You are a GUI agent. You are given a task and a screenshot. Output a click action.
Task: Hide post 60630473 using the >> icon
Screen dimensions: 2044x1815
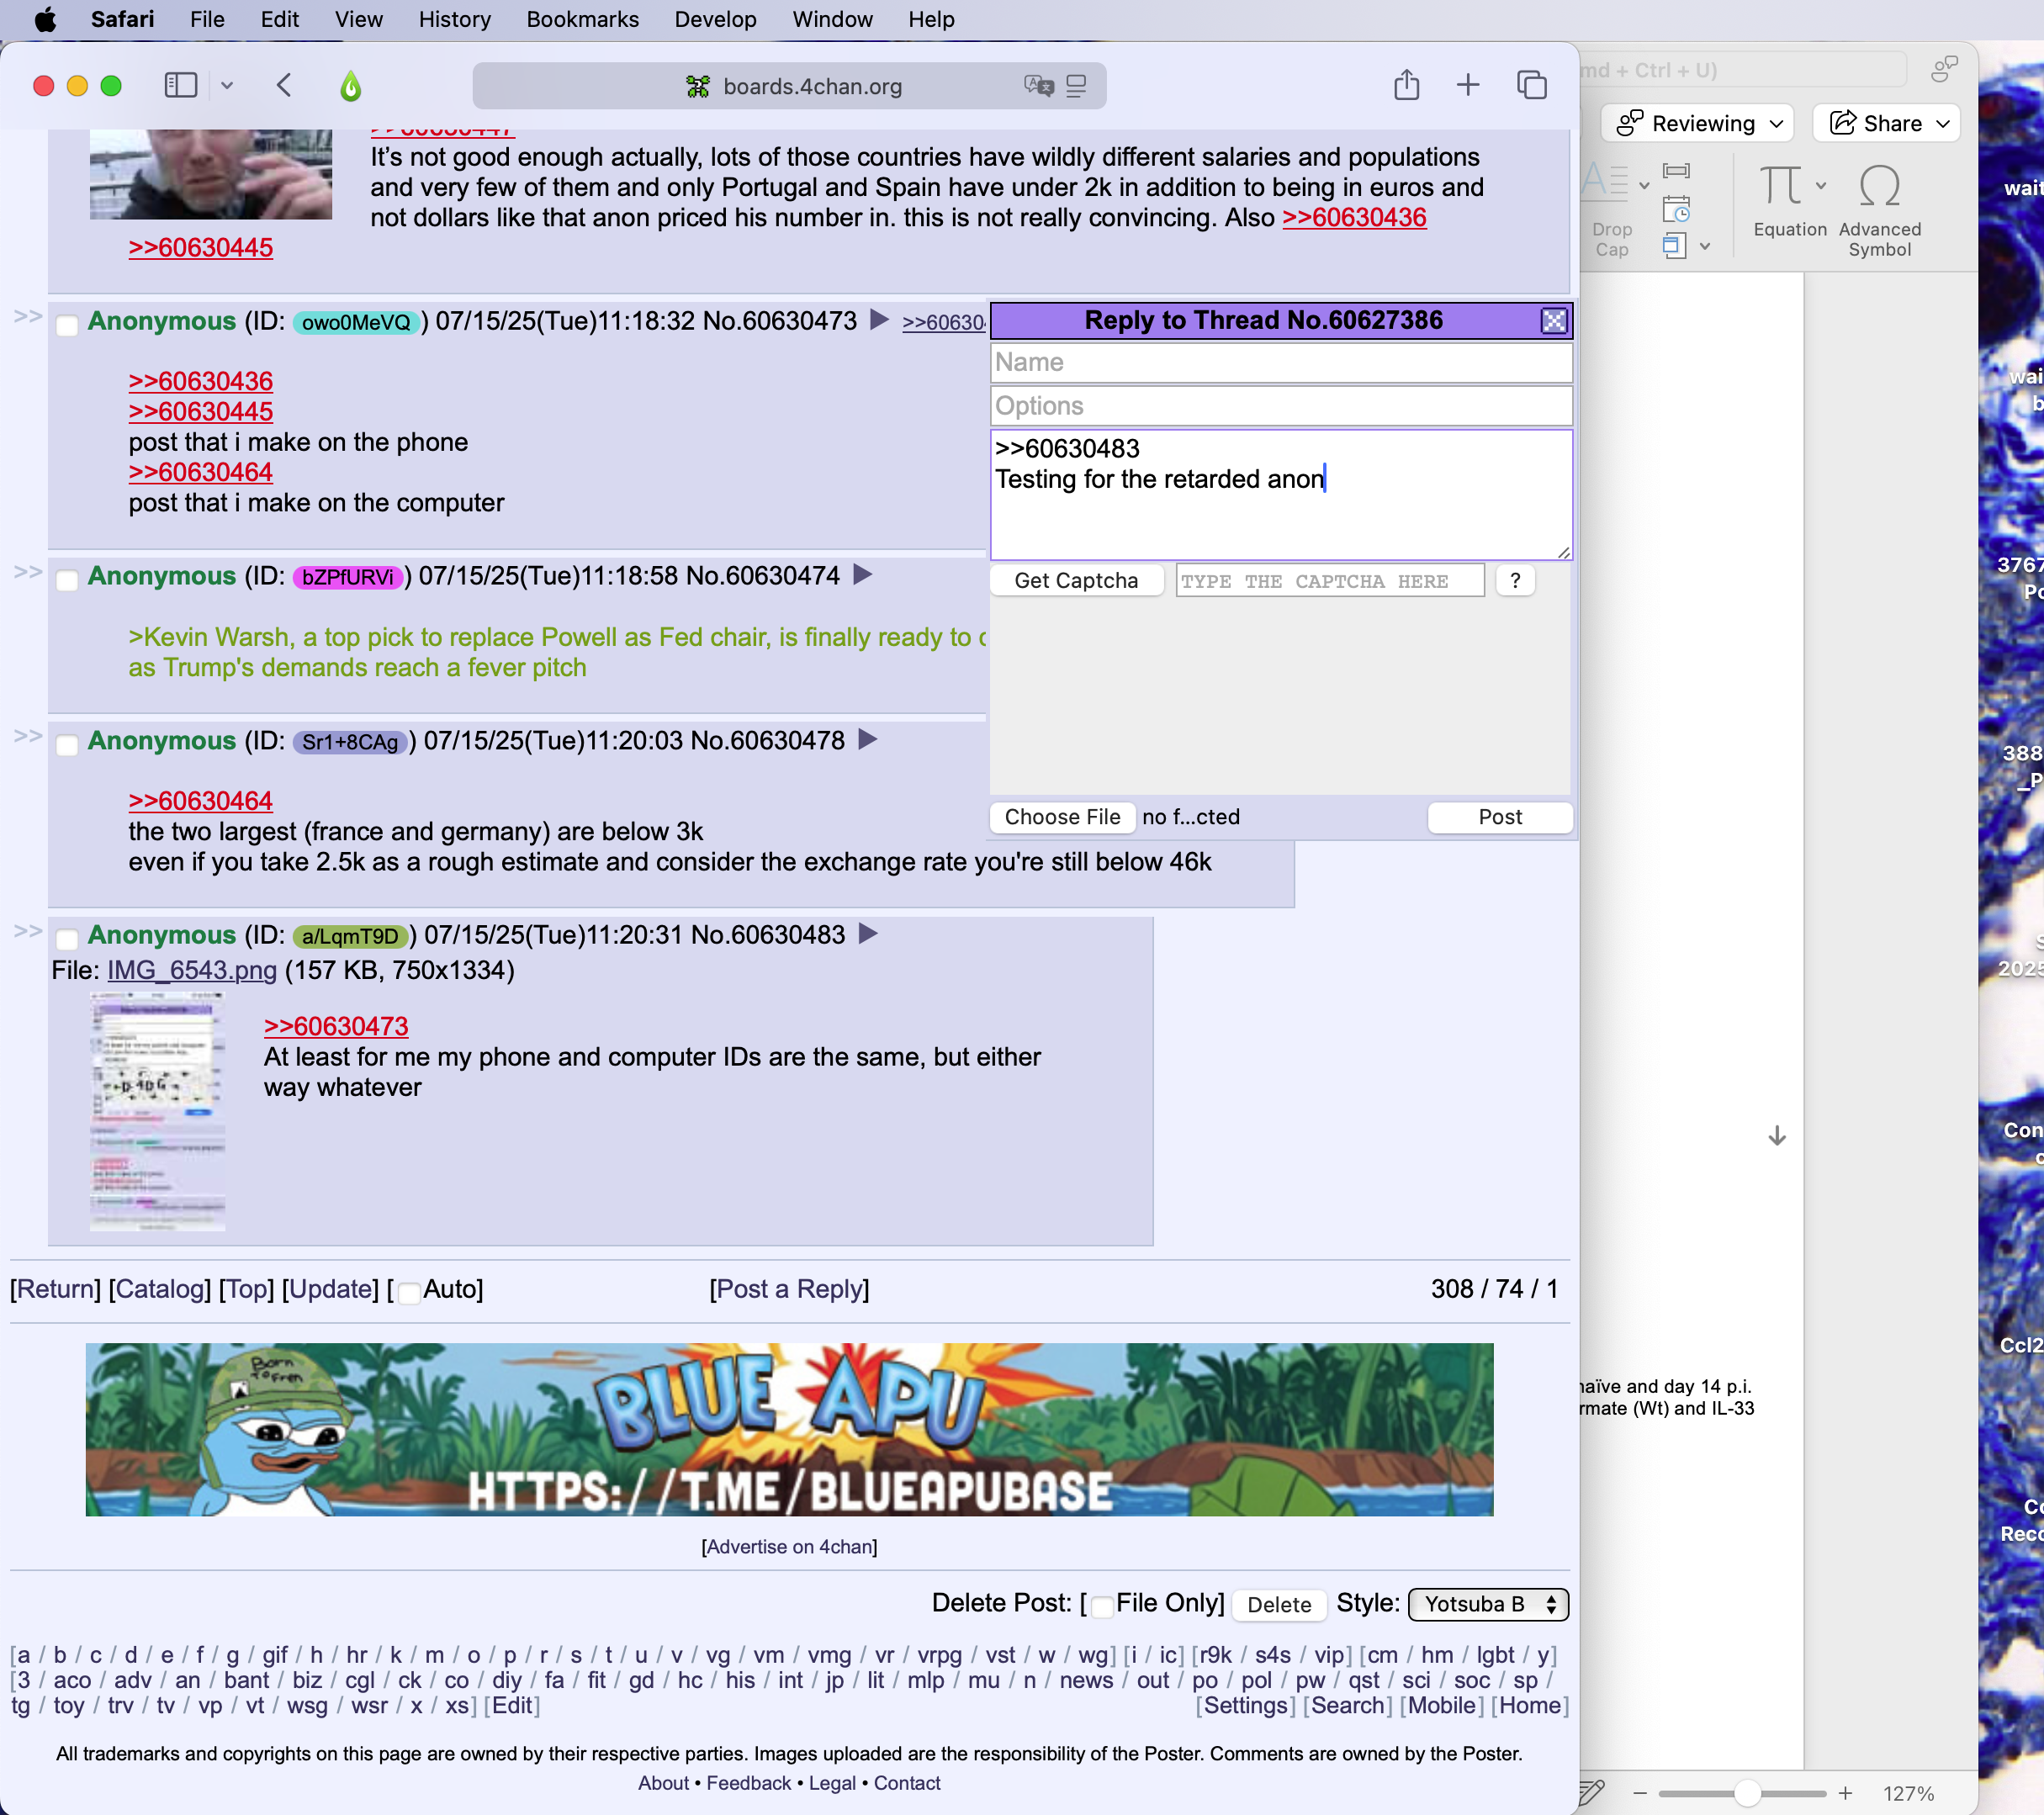(x=27, y=317)
